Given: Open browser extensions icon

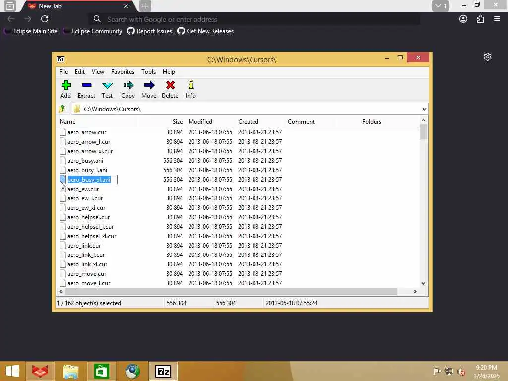Looking at the screenshot, I should click(x=480, y=19).
